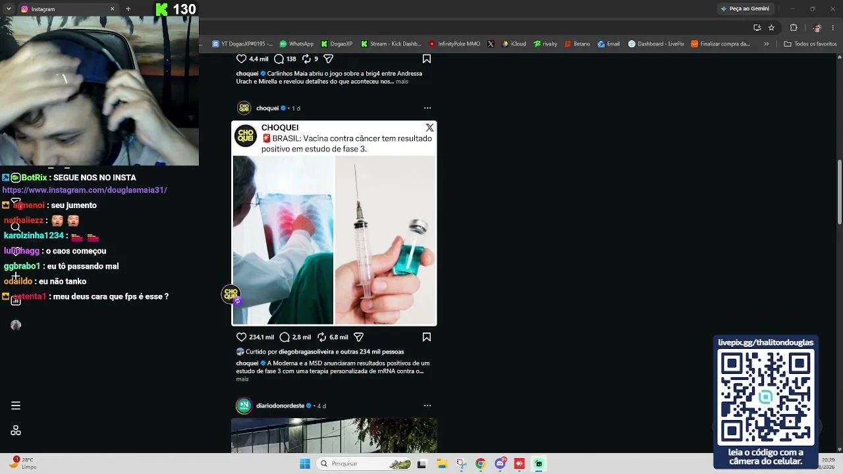Viewport: 843px width, 474px height.
Task: Share the vaccine post via send icon
Action: click(359, 337)
